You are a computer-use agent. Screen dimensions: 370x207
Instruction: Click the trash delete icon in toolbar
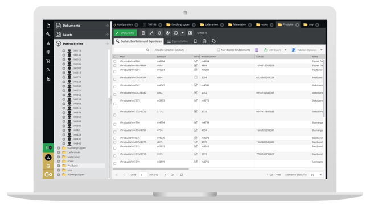point(143,33)
